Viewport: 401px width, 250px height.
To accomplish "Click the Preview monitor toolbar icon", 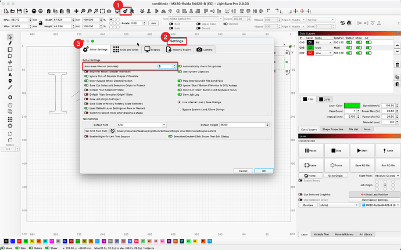I will (x=117, y=11).
